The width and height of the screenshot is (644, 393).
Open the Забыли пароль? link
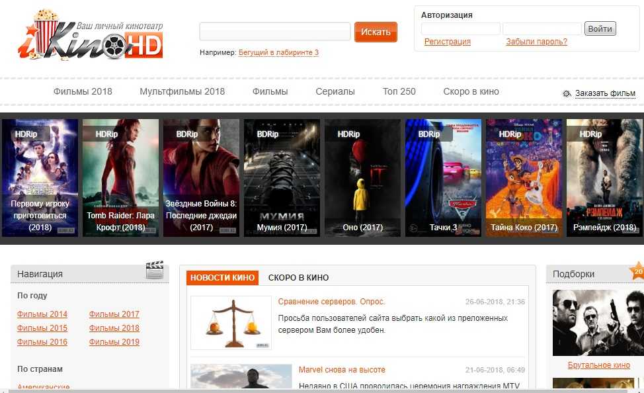coord(536,42)
